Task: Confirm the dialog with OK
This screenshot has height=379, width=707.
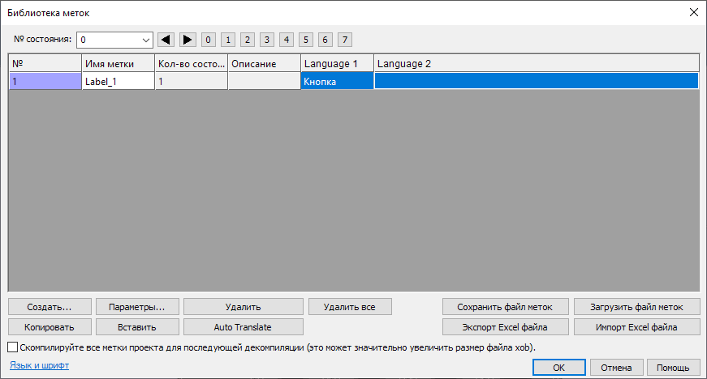Action: click(558, 368)
